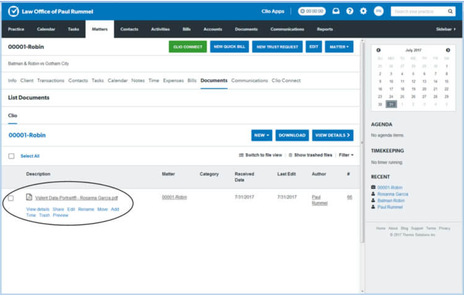Collapse the Sidebar expander
The height and width of the screenshot is (295, 464).
tap(445, 29)
